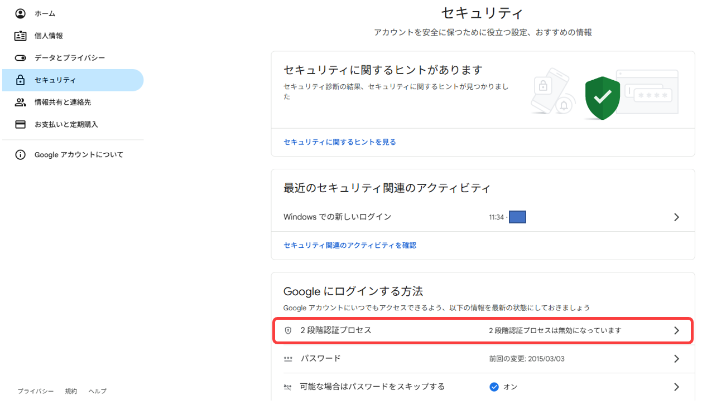Click 前回の変更: 2015/03/03 text
The height and width of the screenshot is (410, 702).
click(x=527, y=359)
